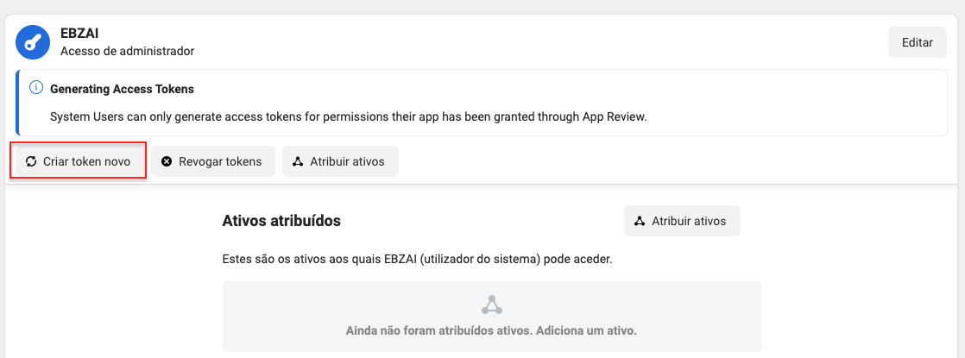
Task: Click the empty gray assets placeholder panel
Action: pos(492,317)
